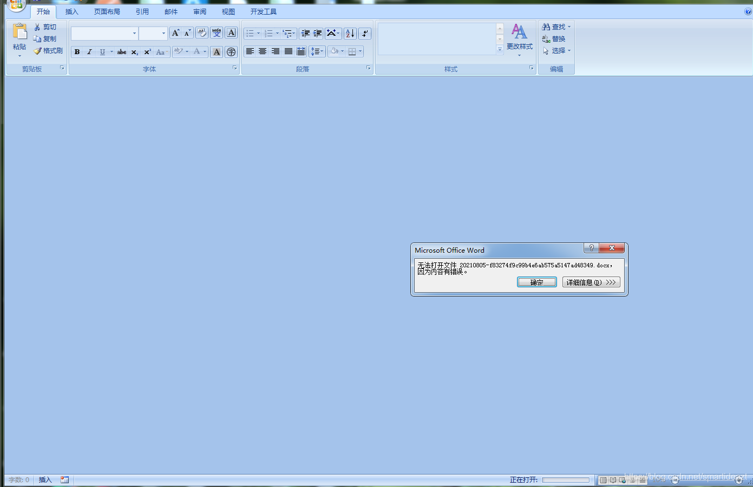Open the font name combo box
Image resolution: width=753 pixels, height=487 pixels.
(x=104, y=34)
